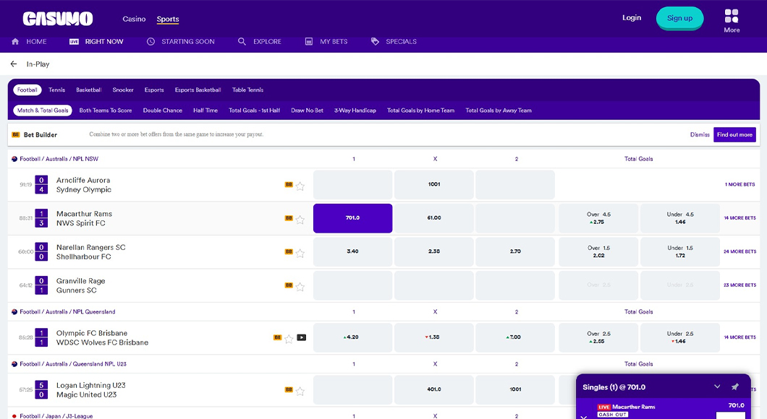This screenshot has width=767, height=419.
Task: Click Bet Builder badge for Granville Rage
Action: point(289,285)
